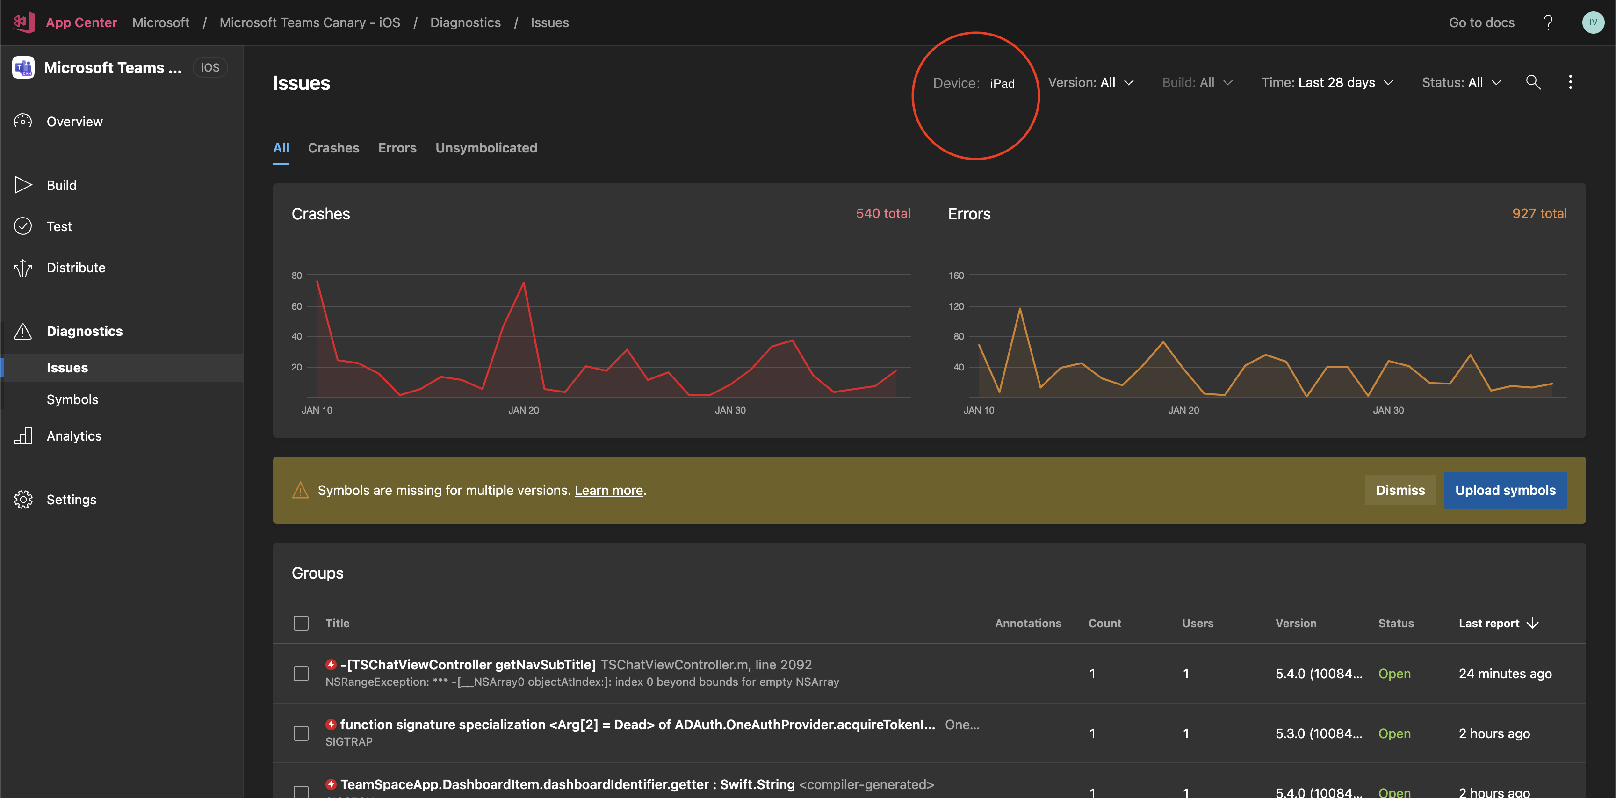Select the Diagnostics warning icon
This screenshot has height=798, width=1616.
point(23,331)
